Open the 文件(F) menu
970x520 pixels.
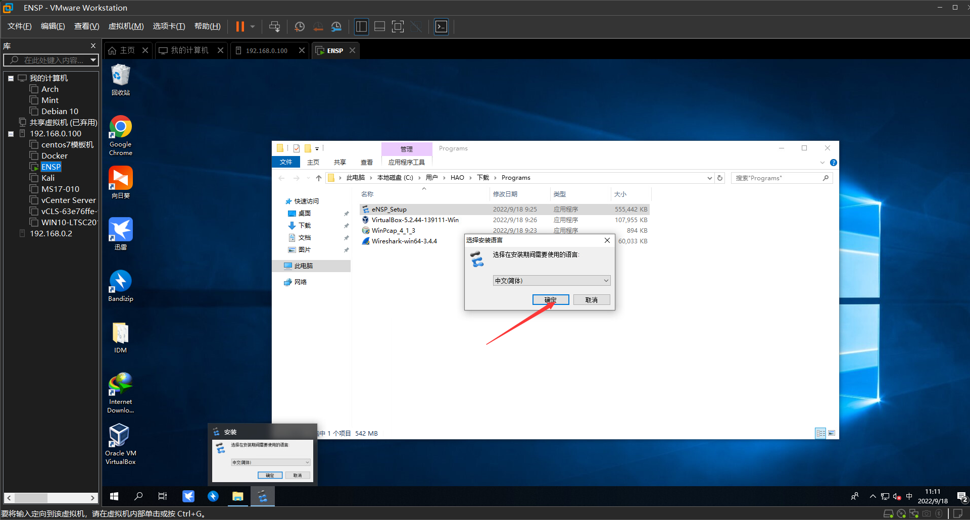click(19, 26)
